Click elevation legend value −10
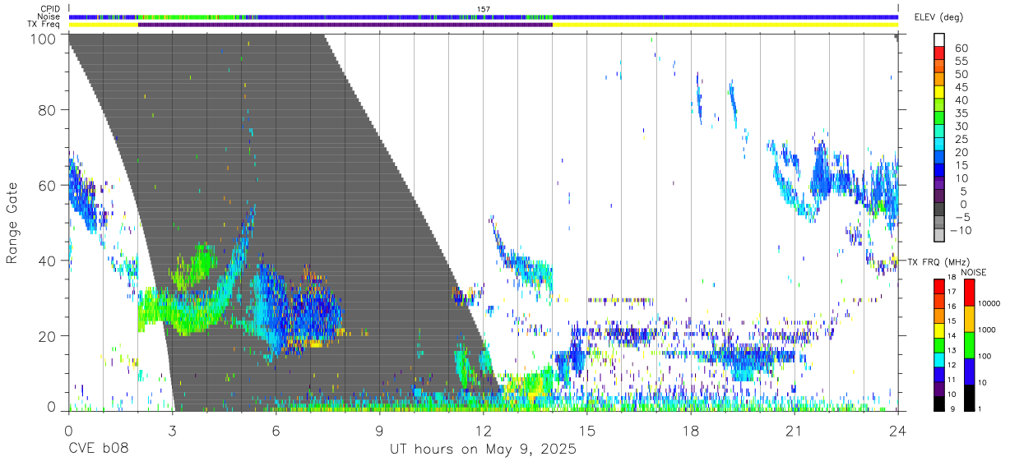 coord(961,231)
